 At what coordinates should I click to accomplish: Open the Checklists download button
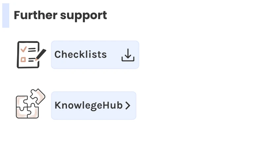tap(95, 55)
